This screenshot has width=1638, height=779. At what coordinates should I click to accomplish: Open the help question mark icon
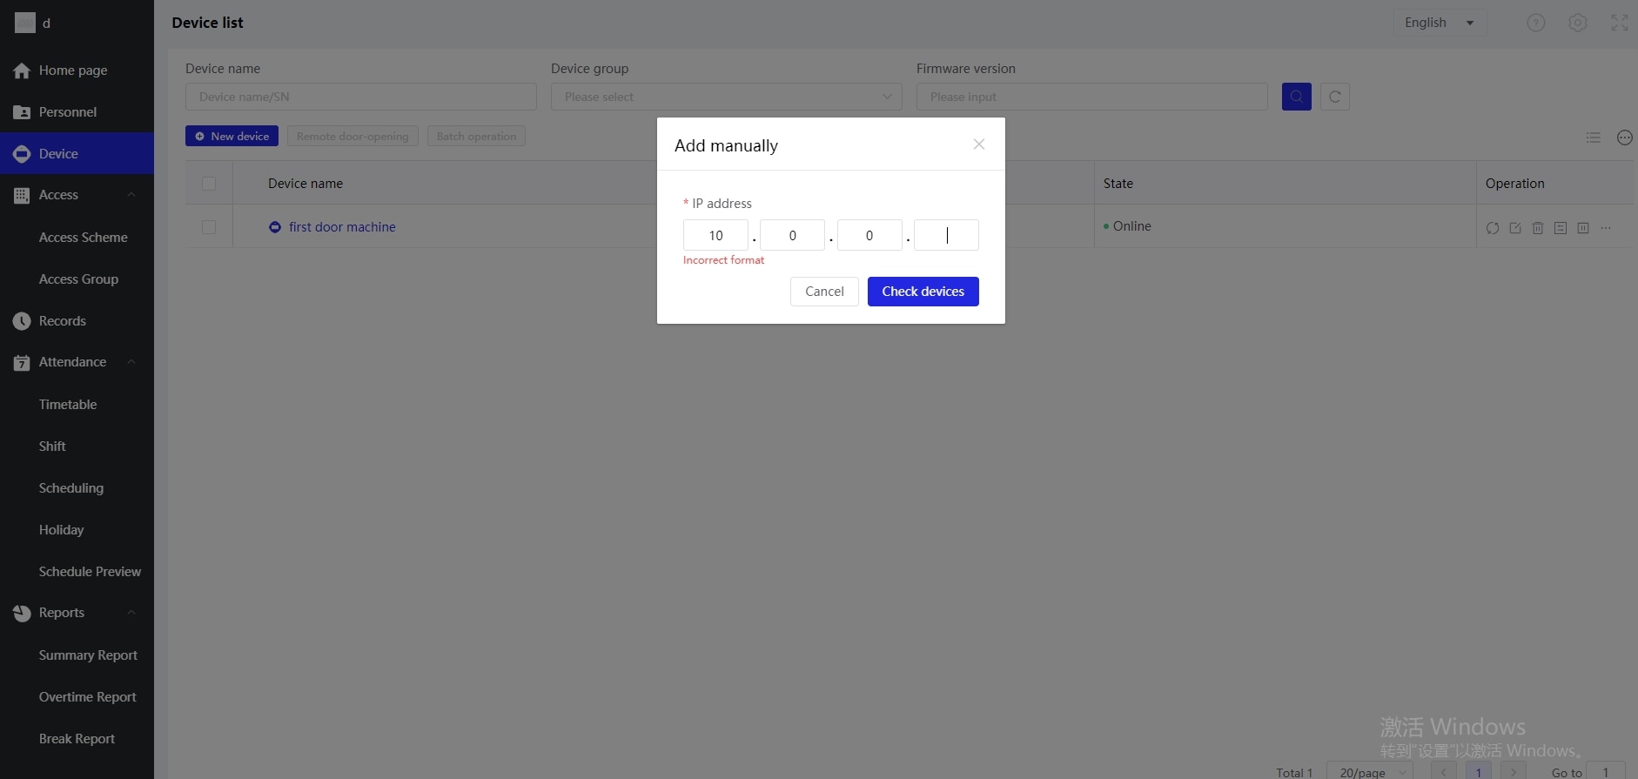tap(1536, 23)
